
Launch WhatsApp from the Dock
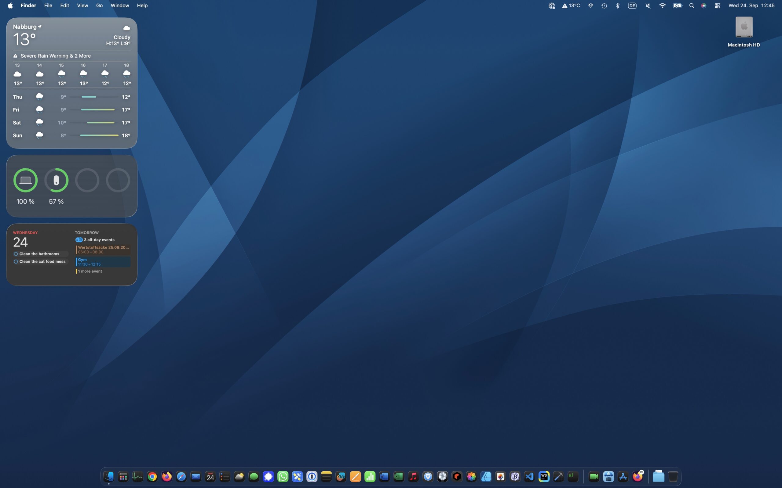283,476
